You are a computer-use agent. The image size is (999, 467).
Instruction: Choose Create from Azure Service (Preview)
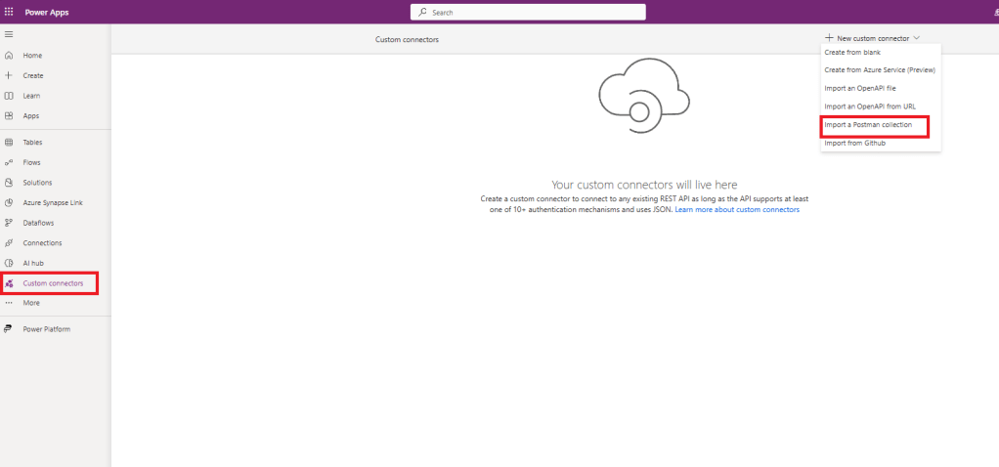tap(880, 70)
